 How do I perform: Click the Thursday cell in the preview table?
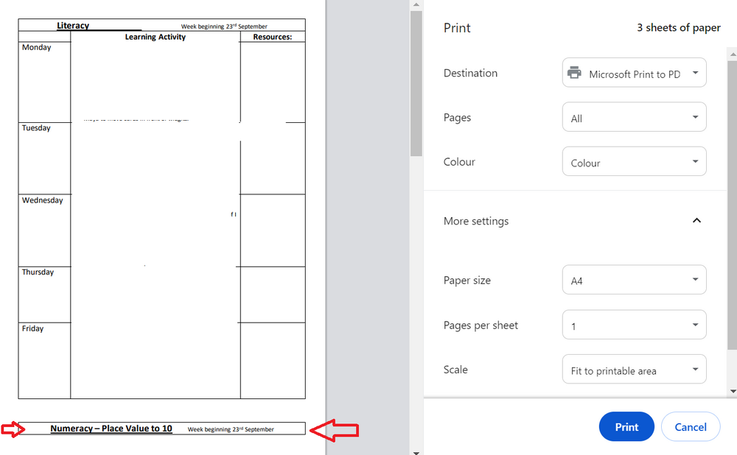point(44,294)
